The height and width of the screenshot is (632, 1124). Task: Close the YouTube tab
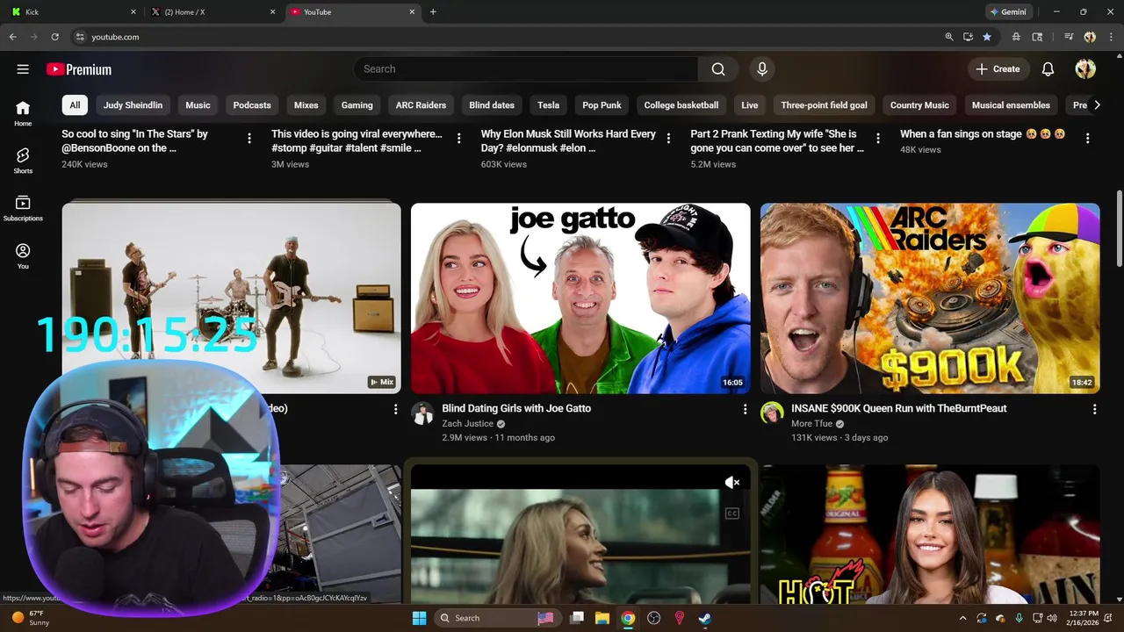click(x=412, y=12)
